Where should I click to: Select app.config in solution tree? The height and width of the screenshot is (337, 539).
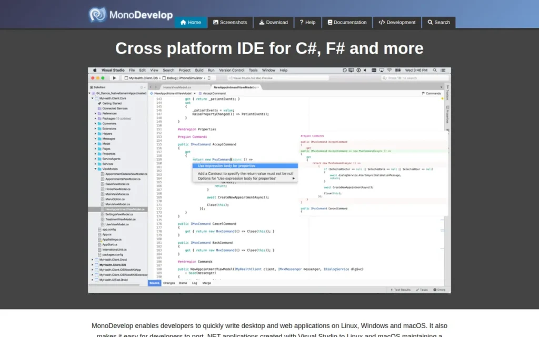tap(107, 230)
